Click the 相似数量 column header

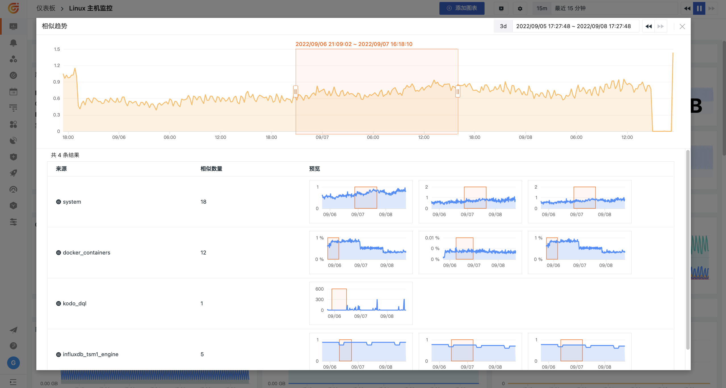pos(211,169)
